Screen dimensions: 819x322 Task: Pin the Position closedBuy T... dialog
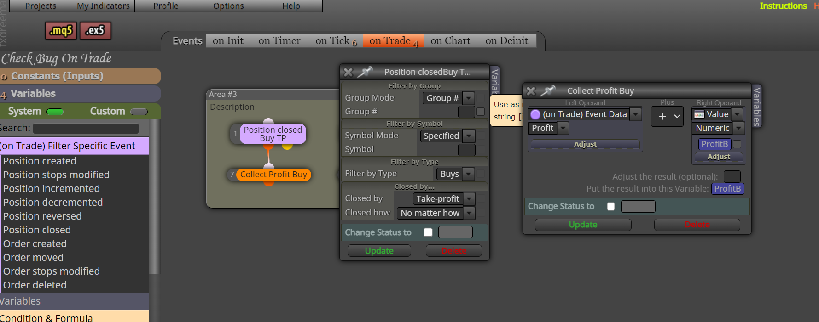click(x=365, y=72)
